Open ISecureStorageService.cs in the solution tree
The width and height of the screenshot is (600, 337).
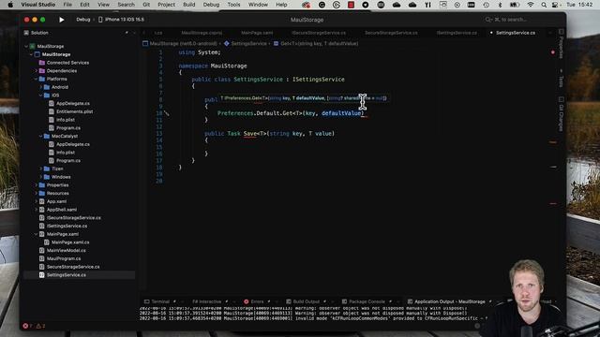click(x=73, y=218)
